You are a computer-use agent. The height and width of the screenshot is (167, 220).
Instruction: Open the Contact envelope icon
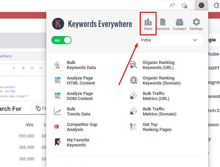pos(180,22)
